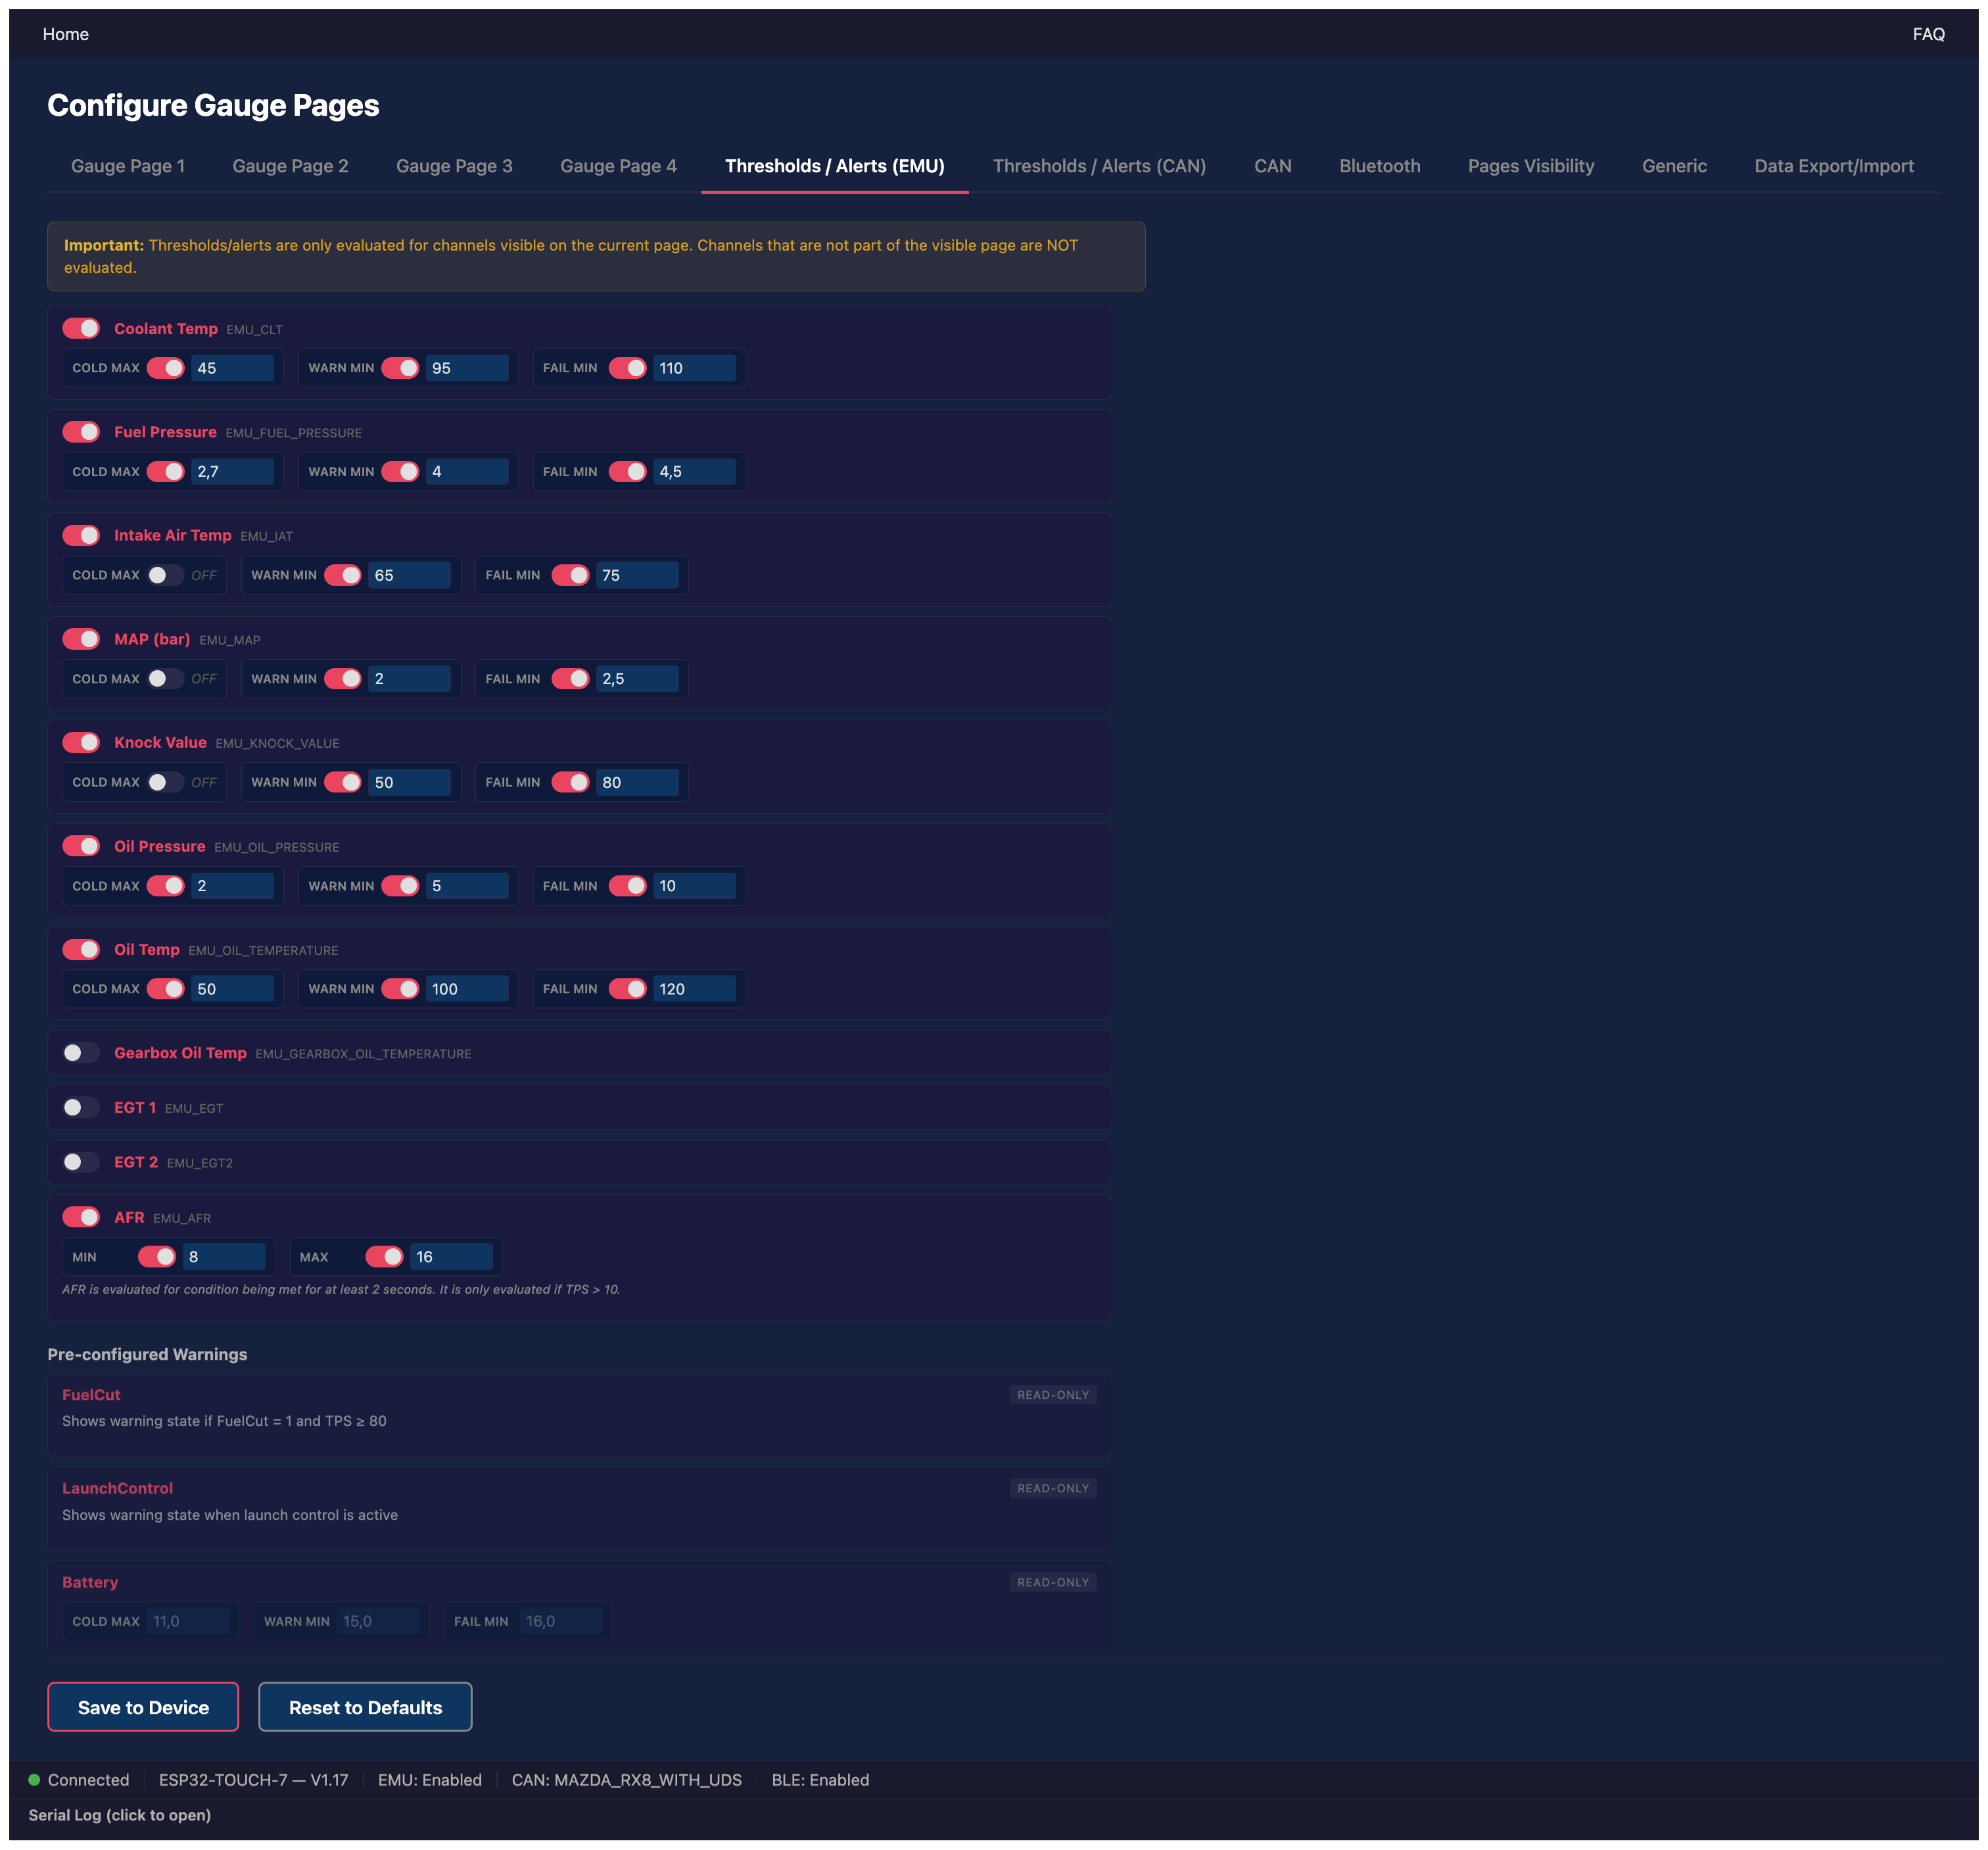Edit Fuel Pressure FAIL MIN value 4,5
The image size is (1988, 1850).
pyautogui.click(x=694, y=472)
